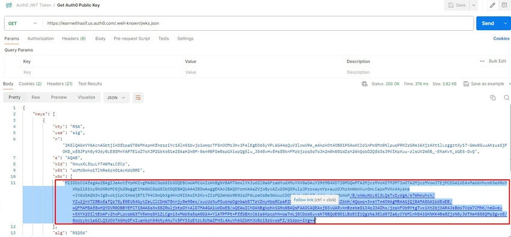This screenshot has width=511, height=237.
Task: Open the Tests tab
Action: pyautogui.click(x=164, y=38)
